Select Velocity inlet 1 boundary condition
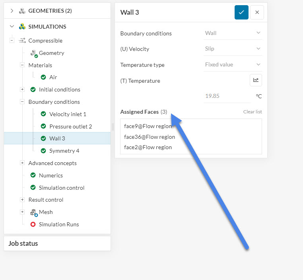 (68, 114)
